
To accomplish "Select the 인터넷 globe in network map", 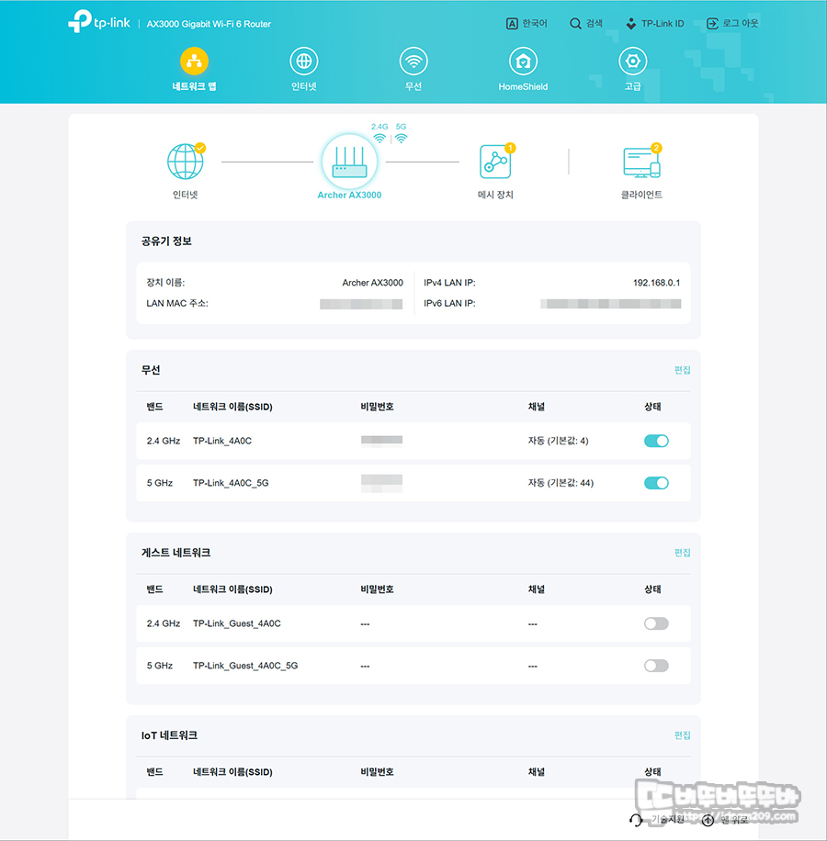I will [185, 162].
